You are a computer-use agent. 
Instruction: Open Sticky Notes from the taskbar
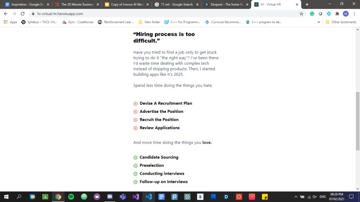[265, 197]
